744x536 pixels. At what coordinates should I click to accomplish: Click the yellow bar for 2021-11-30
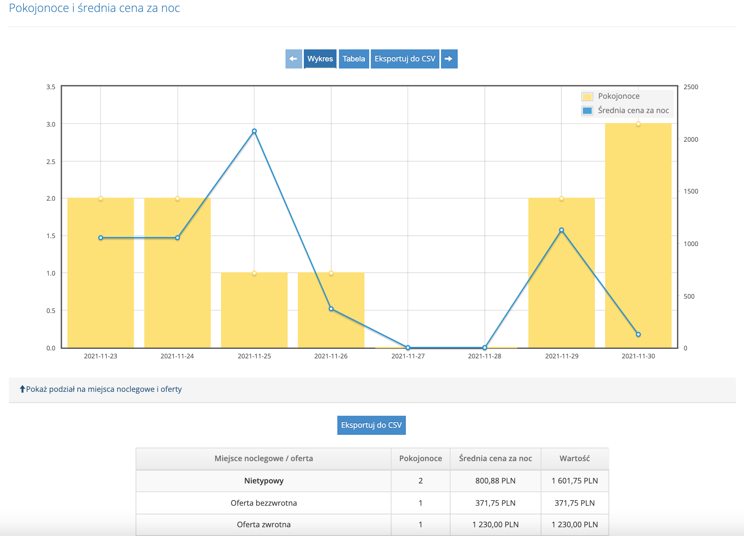click(638, 239)
